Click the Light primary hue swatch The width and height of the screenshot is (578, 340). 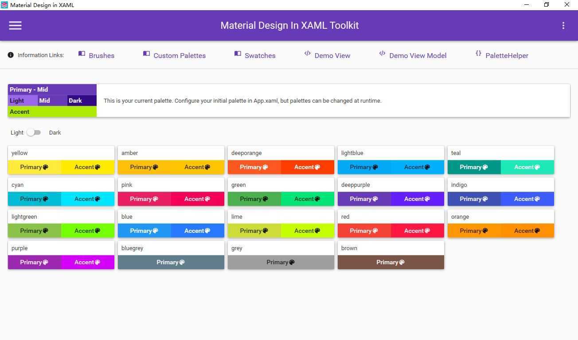(23, 100)
